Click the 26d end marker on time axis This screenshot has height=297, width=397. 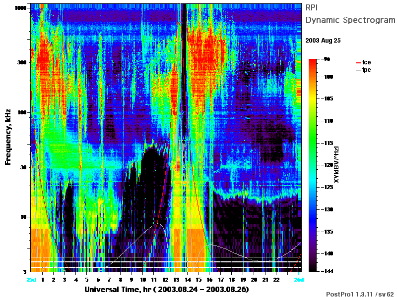pos(299,280)
